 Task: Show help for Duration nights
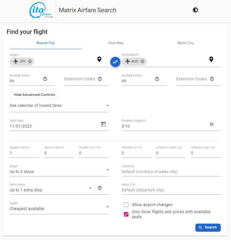212,124
